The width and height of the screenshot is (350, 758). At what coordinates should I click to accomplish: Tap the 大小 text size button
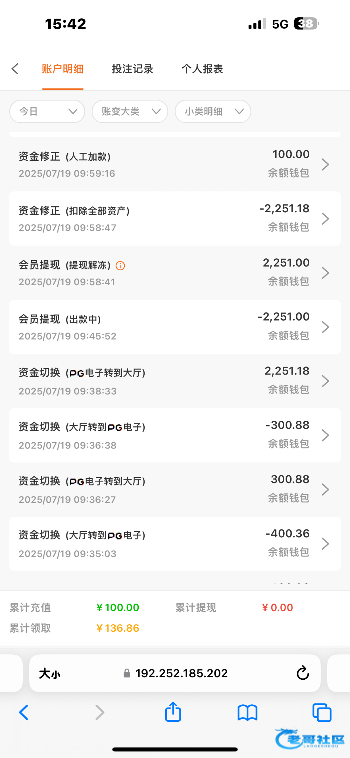click(x=50, y=673)
